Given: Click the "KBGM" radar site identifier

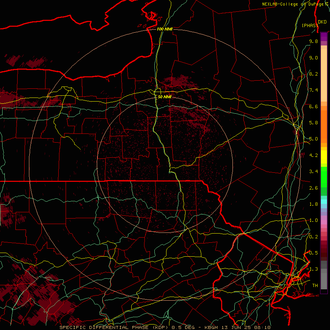Looking at the screenshot, I should (x=211, y=327).
